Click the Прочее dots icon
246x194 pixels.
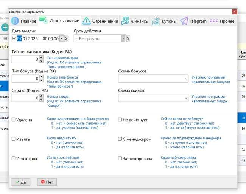tap(214, 21)
